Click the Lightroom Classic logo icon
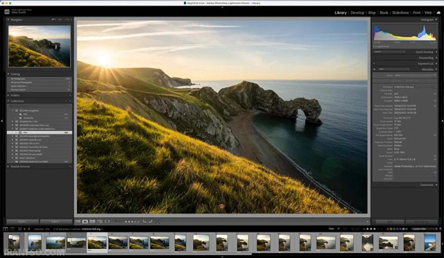The width and height of the screenshot is (444, 258). 7,12
